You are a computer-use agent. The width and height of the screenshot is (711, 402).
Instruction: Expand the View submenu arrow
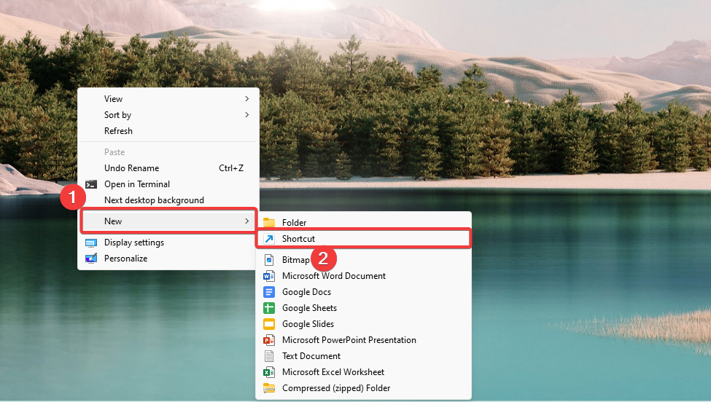tap(247, 99)
